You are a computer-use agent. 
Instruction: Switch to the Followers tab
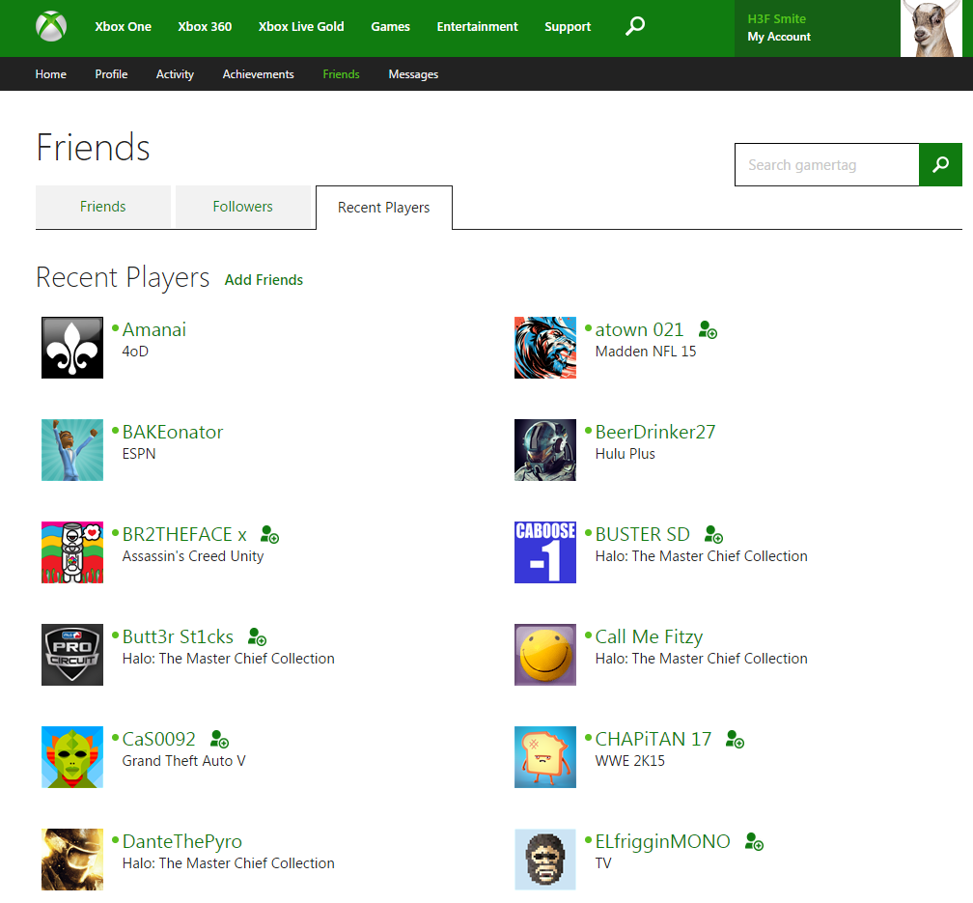242,207
